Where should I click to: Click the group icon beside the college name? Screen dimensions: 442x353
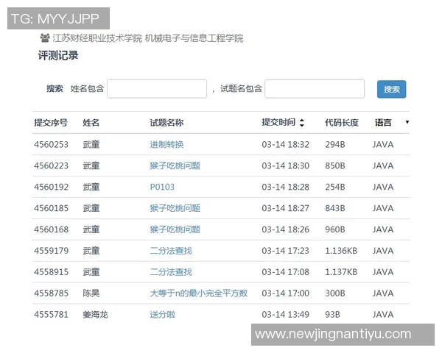(x=45, y=38)
